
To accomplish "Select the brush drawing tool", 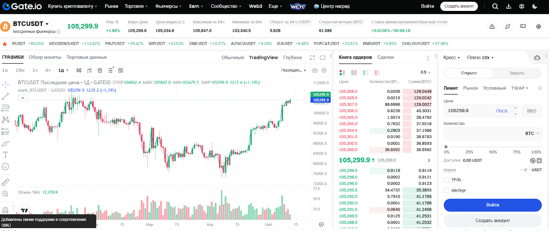I will pyautogui.click(x=5, y=143).
